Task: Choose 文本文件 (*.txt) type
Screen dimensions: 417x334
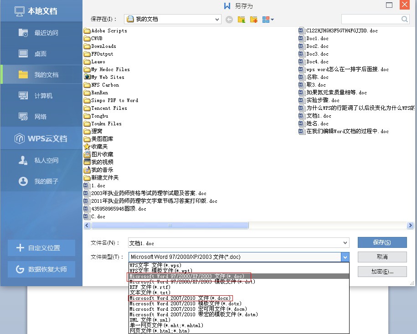Action: [239, 293]
